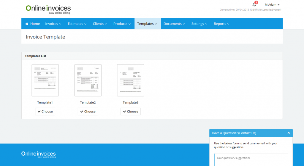Expand the Invoices dropdown menu
The width and height of the screenshot is (304, 166).
point(53,24)
